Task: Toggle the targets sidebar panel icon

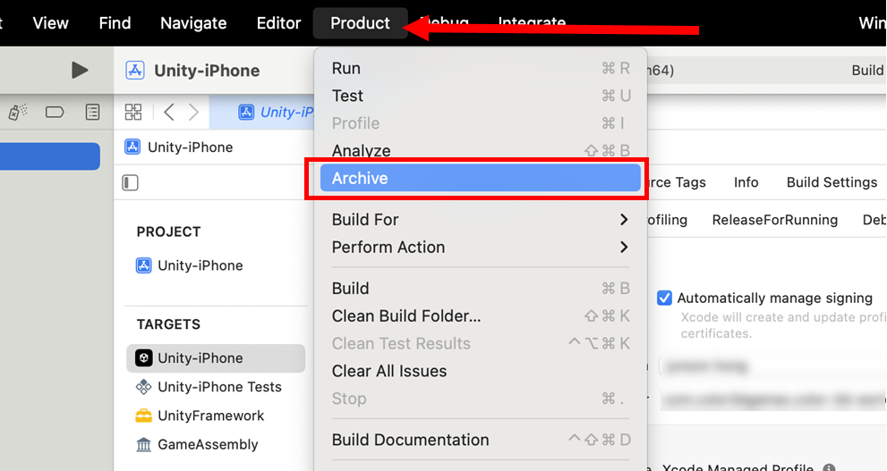Action: 130,182
